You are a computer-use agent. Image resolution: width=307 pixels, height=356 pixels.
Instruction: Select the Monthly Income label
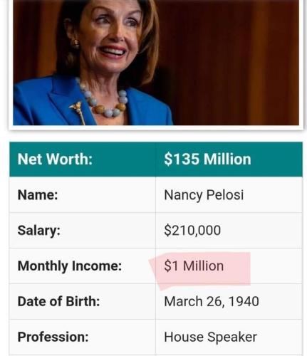70,266
